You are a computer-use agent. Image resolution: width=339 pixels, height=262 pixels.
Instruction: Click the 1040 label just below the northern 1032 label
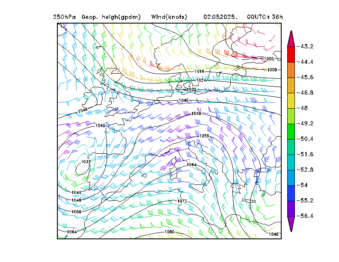point(184,100)
